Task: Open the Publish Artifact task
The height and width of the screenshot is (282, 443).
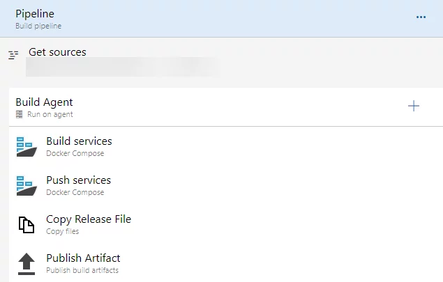Action: click(226, 263)
